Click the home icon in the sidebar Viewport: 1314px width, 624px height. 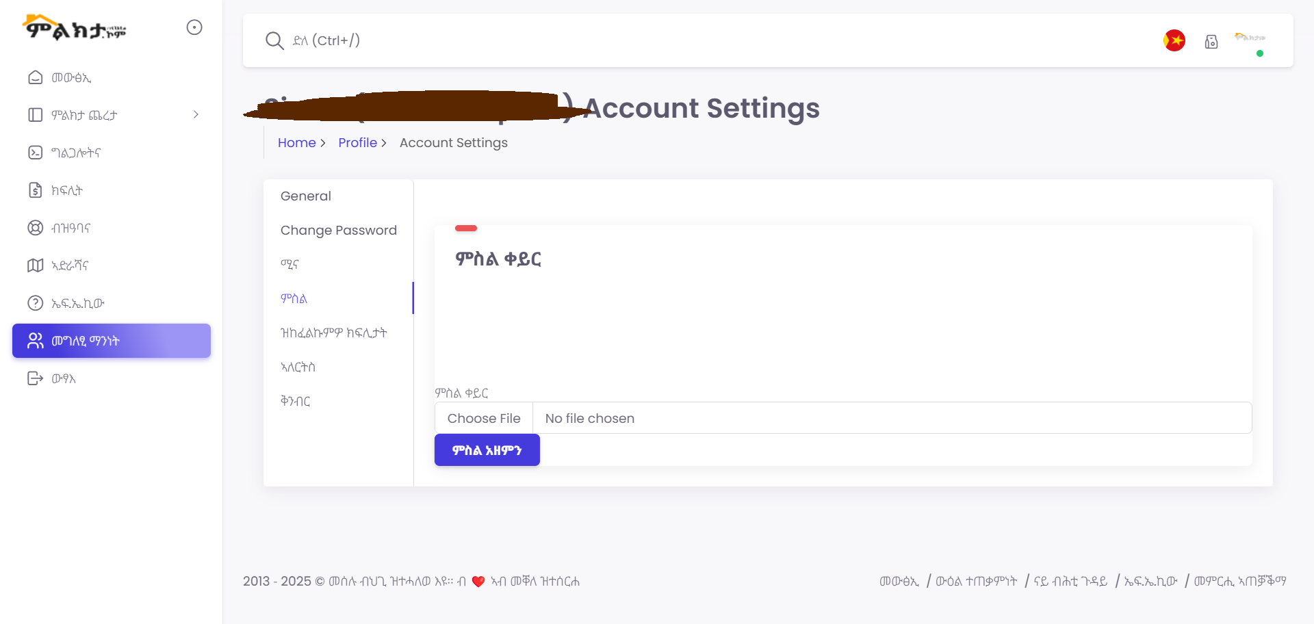pos(35,77)
